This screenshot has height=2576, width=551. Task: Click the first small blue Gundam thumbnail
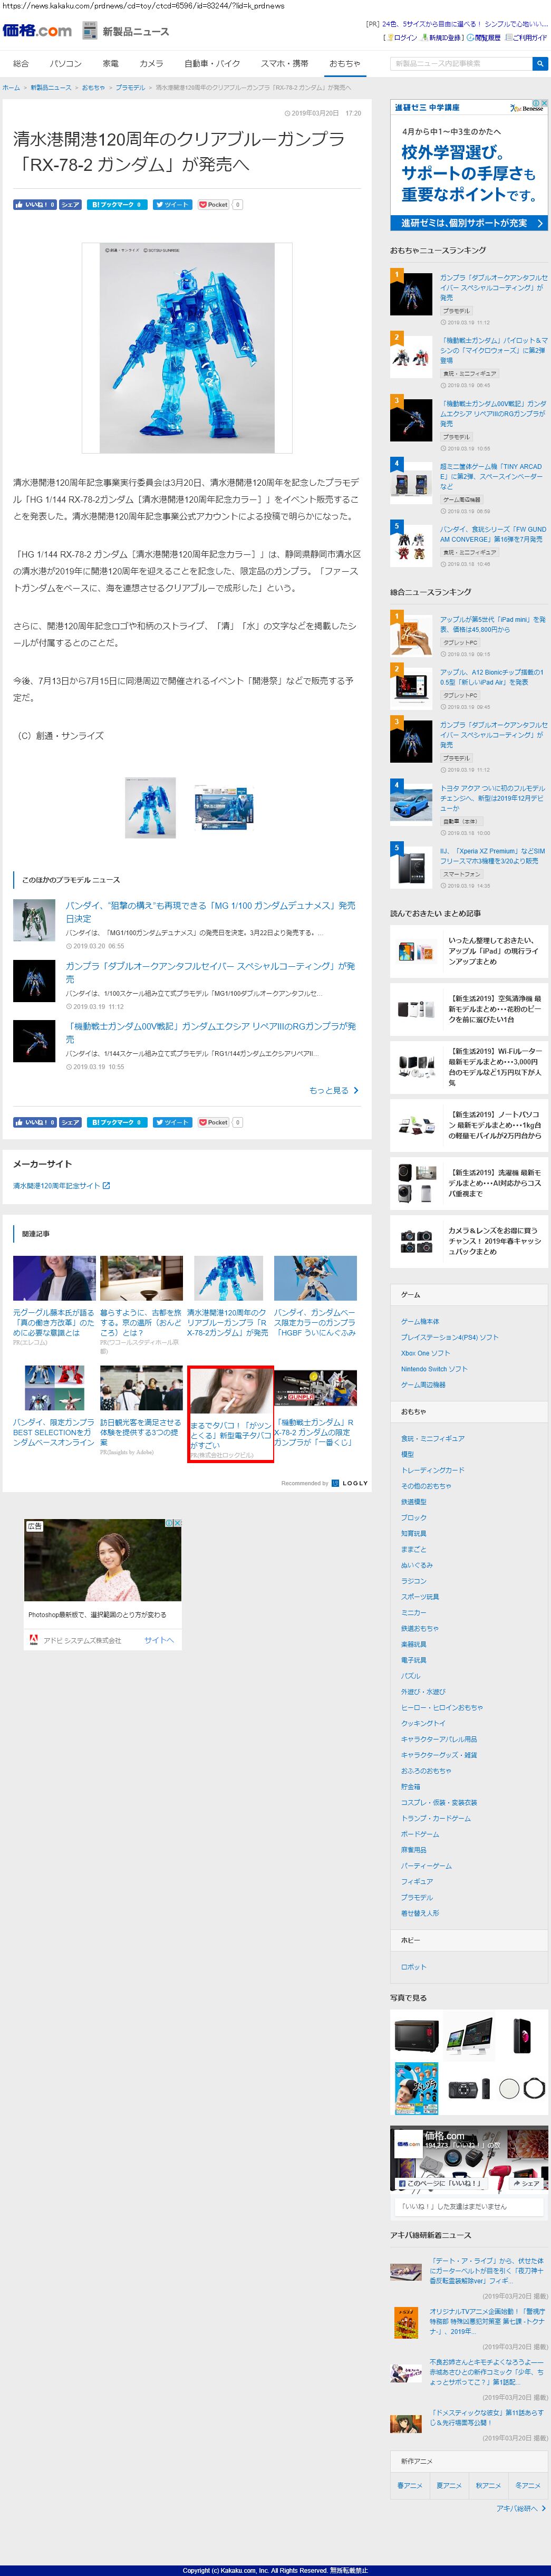[150, 808]
